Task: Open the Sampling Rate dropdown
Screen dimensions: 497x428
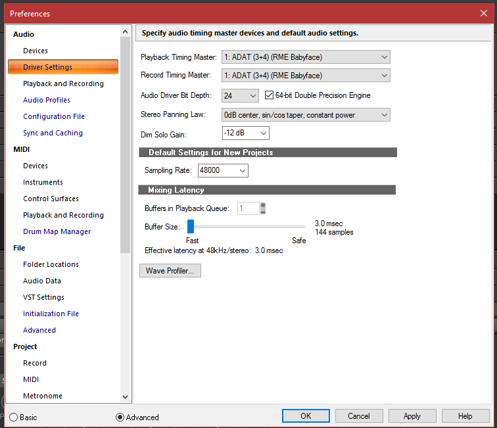Action: (223, 171)
